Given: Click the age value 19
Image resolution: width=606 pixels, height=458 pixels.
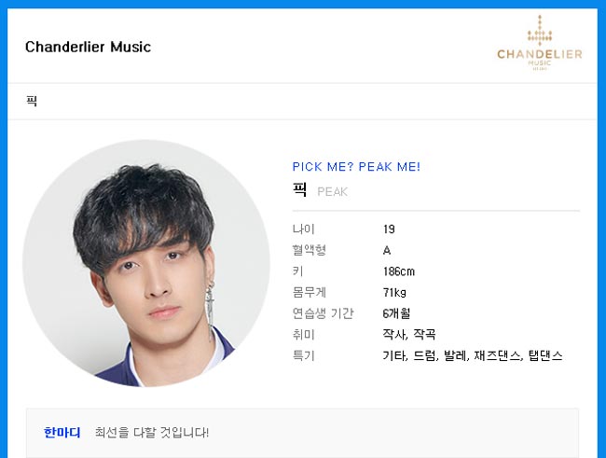Looking at the screenshot, I should [389, 229].
